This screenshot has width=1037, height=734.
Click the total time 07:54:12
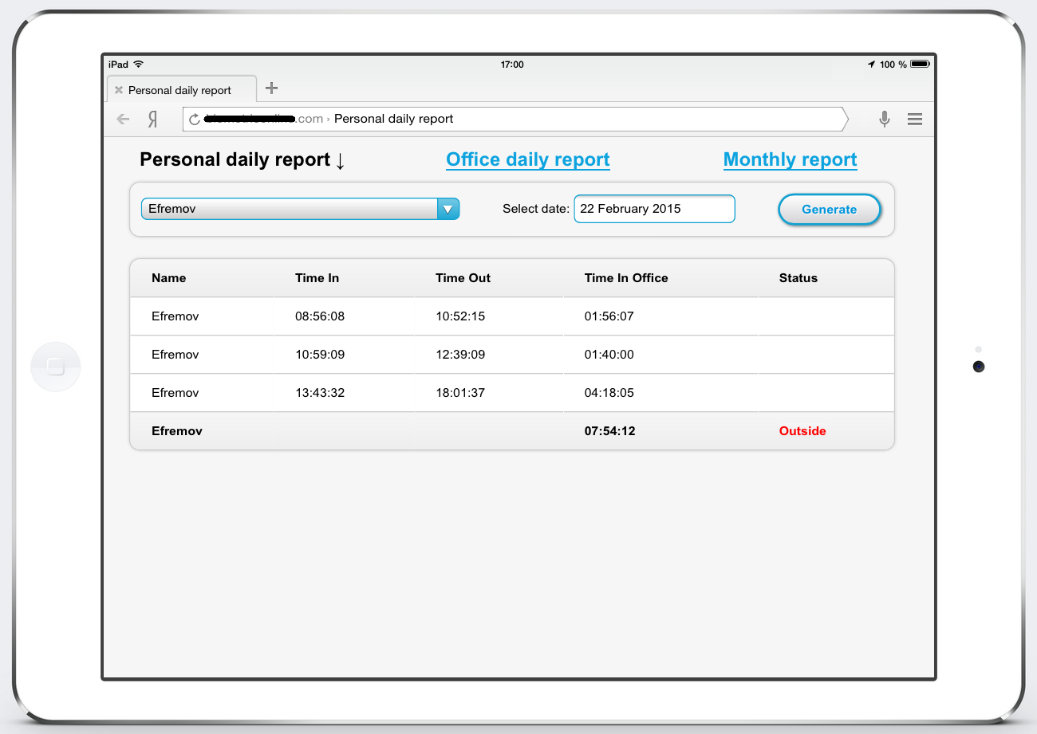[x=610, y=431]
